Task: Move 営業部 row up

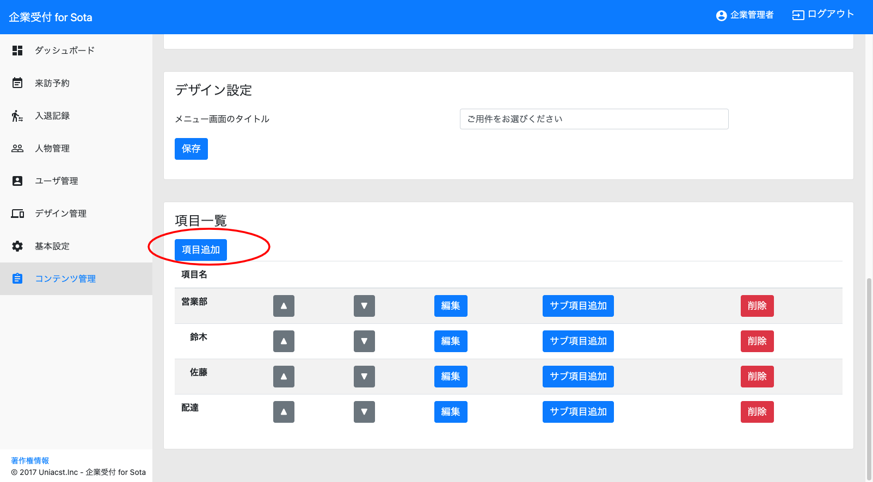Action: pos(284,306)
